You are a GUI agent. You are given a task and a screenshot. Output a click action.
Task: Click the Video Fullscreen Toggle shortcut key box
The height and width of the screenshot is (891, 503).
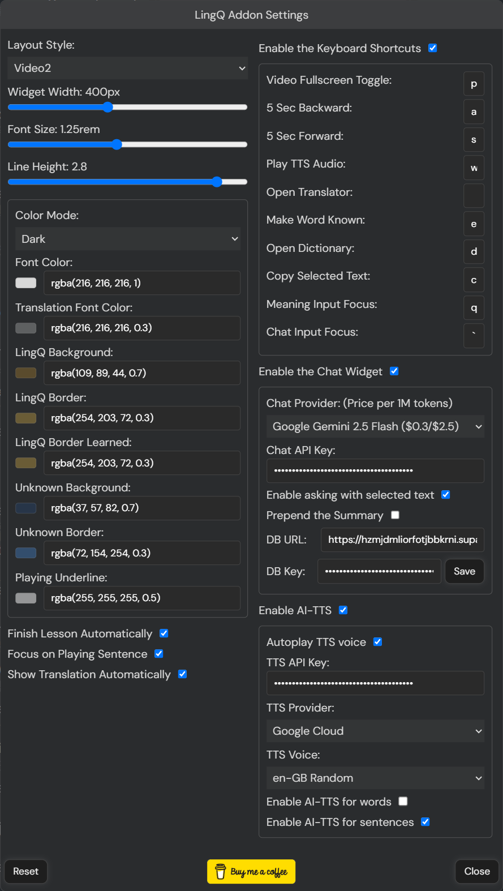[x=474, y=84]
